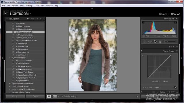Expand Lightroom B&W Filter Presets folder
This screenshot has width=184, height=103.
pos(10,84)
